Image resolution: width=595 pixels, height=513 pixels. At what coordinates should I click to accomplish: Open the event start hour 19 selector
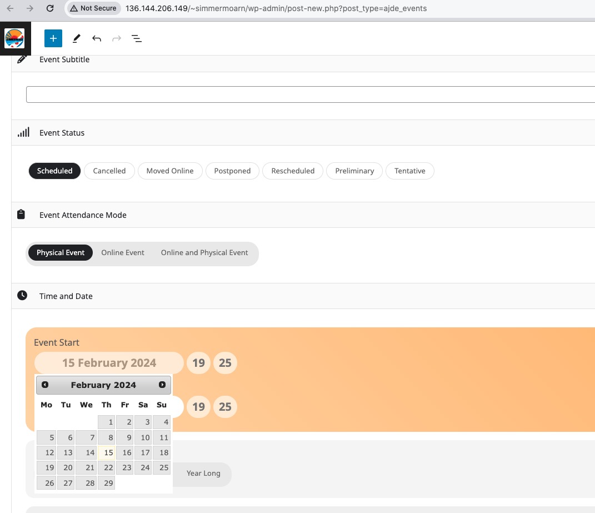198,362
